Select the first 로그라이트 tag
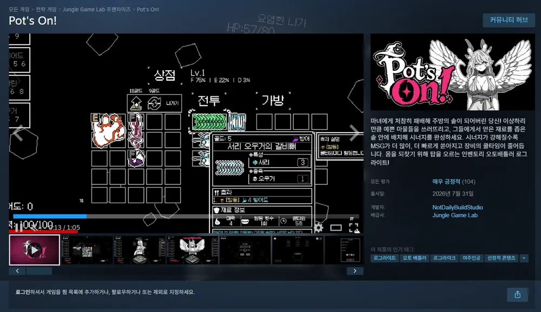This screenshot has height=312, width=541. pos(385,258)
